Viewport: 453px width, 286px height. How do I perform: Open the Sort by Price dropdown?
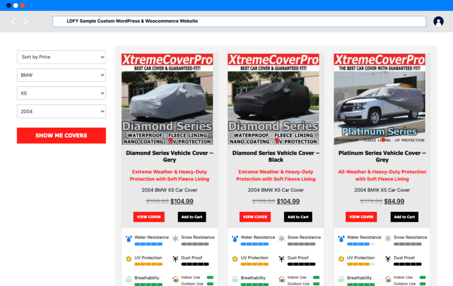(61, 57)
